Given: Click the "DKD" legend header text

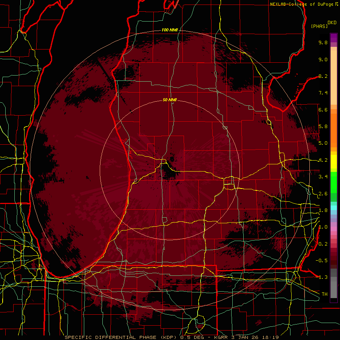Looking at the screenshot, I should point(332,23).
